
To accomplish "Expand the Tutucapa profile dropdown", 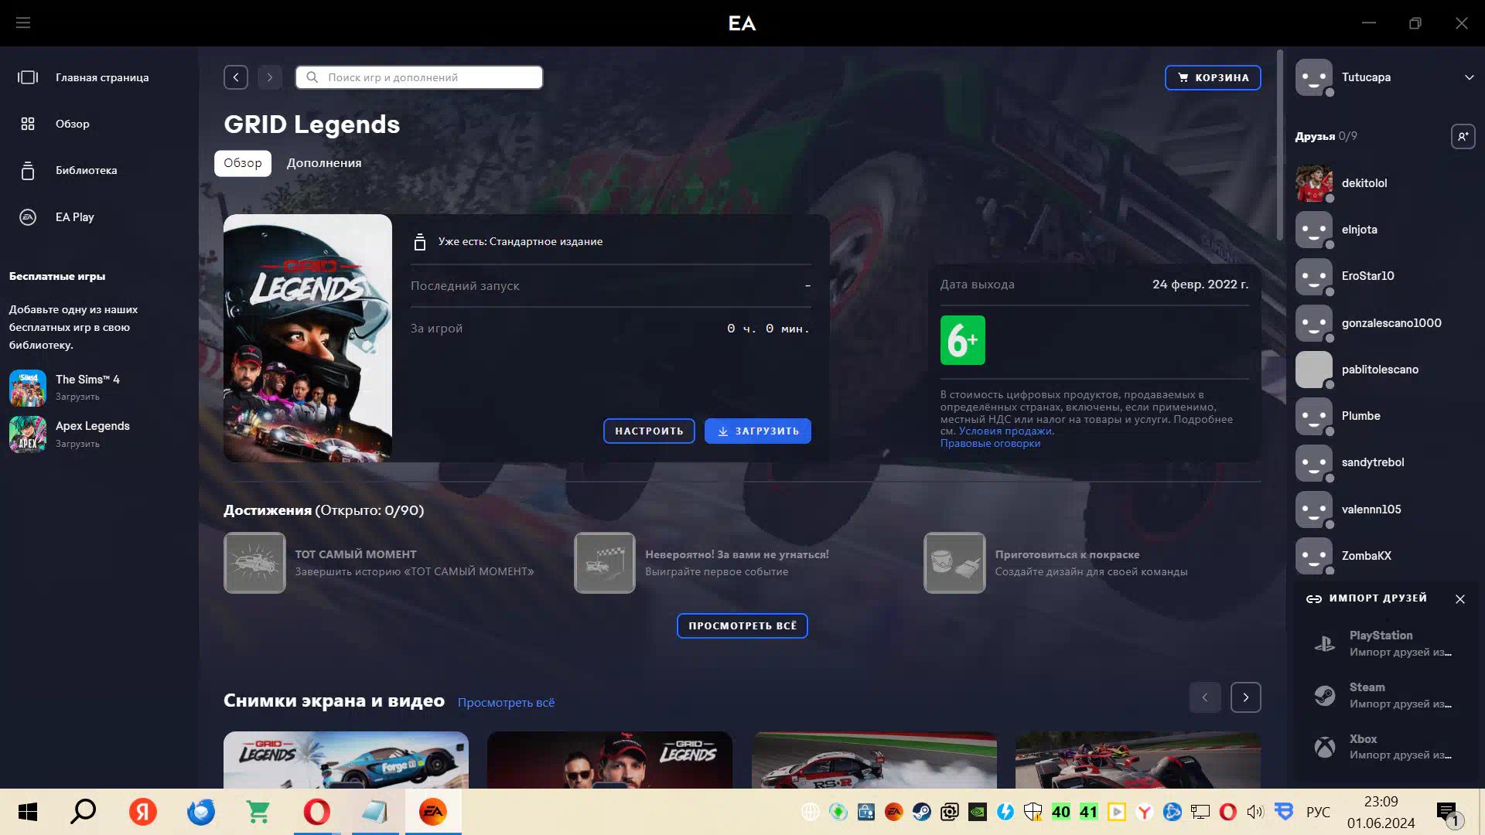I will [1469, 77].
